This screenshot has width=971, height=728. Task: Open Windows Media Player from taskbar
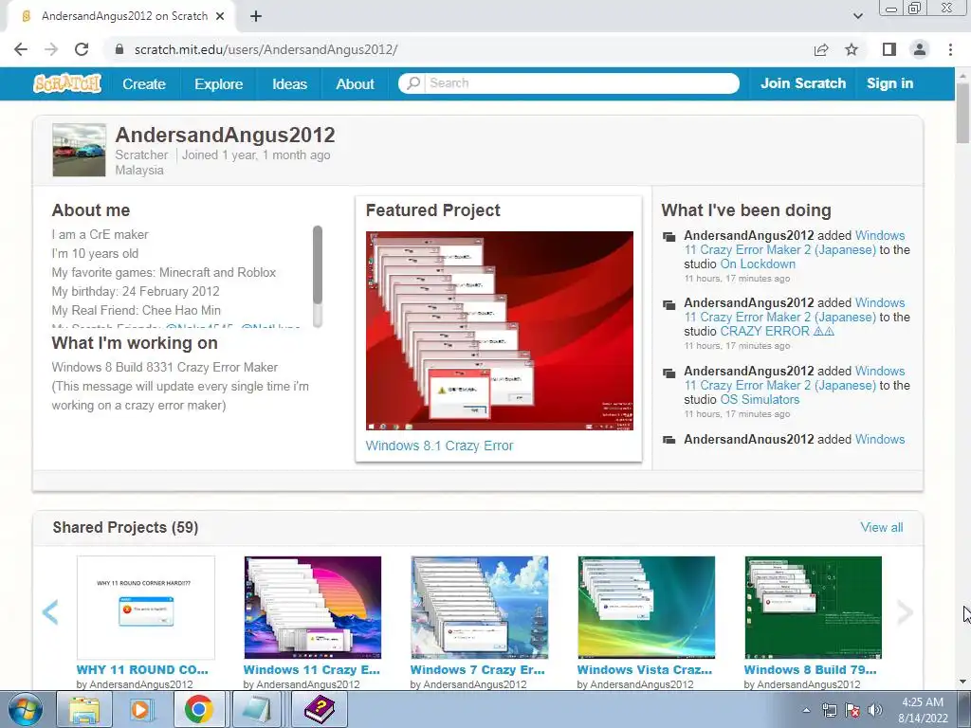click(141, 709)
